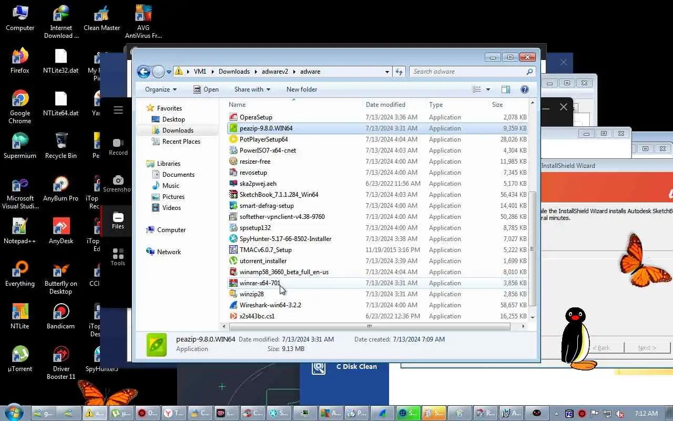Select Music library in navigation pane
Viewport: 673px width, 421px height.
pos(171,186)
